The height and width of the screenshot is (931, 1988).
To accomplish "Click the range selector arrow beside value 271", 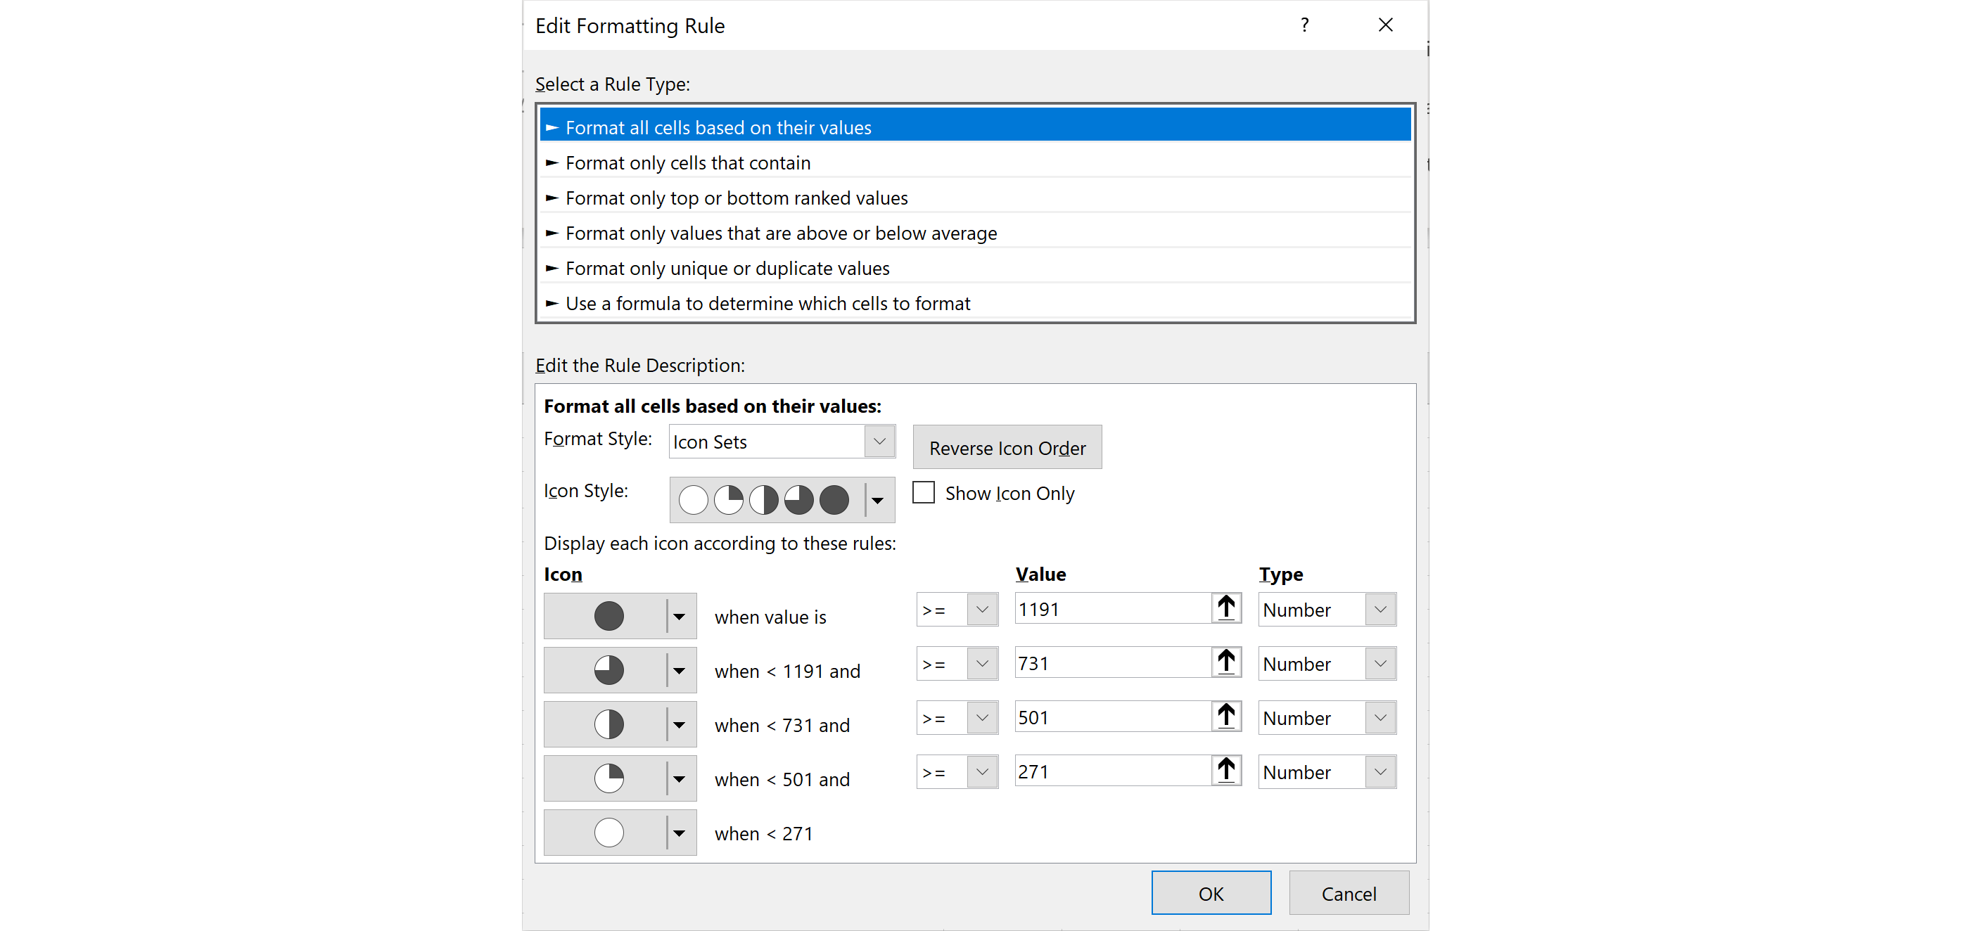I will click(x=1225, y=771).
